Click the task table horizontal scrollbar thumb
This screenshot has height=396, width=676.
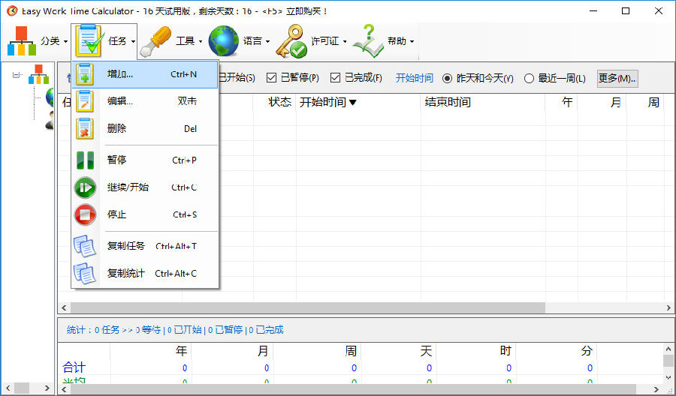pos(308,307)
